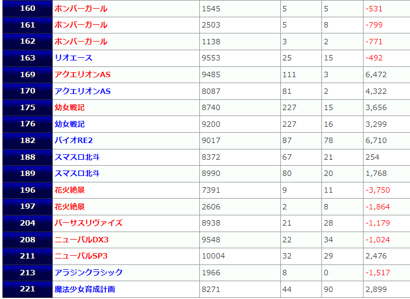Click the ニューパルDX3 machine link
The width and height of the screenshot is (410, 299).
[82, 240]
